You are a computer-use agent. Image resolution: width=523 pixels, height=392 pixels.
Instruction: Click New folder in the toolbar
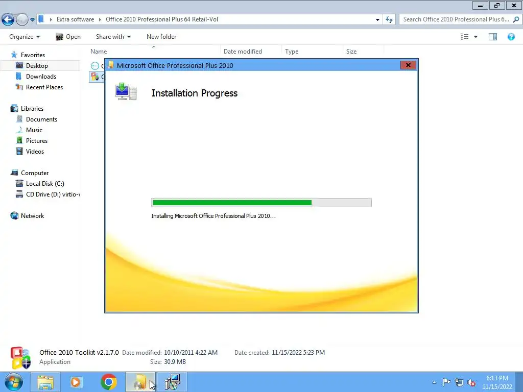pyautogui.click(x=161, y=37)
